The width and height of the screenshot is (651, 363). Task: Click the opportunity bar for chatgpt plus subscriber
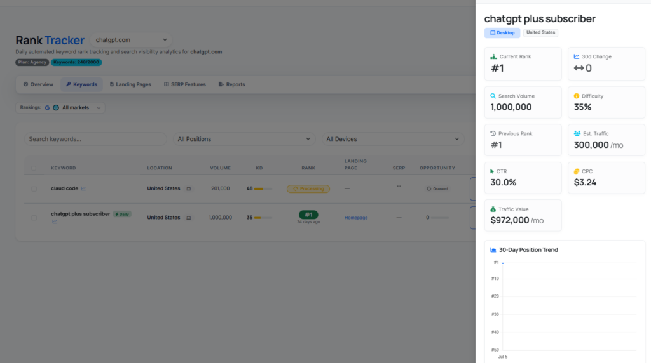pos(440,218)
